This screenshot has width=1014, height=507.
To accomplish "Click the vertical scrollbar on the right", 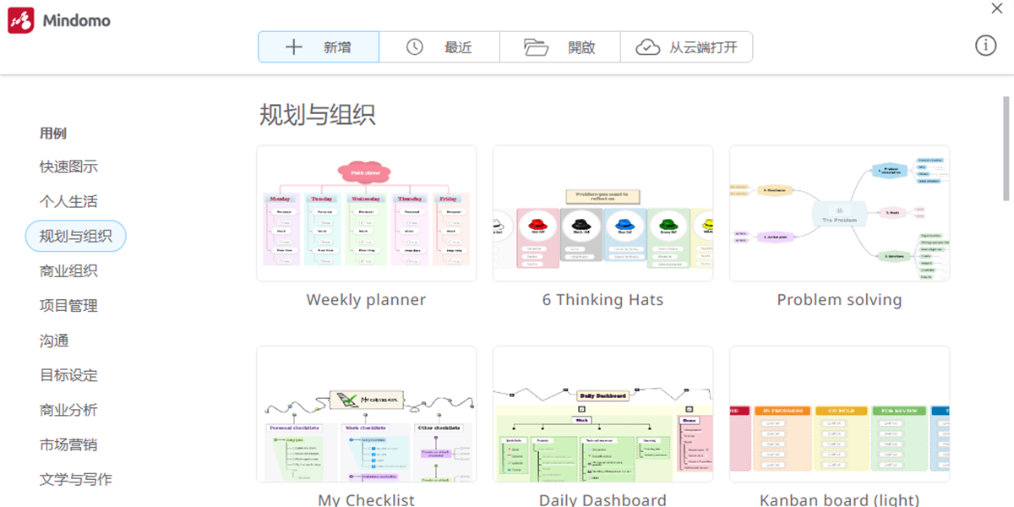I will (x=1006, y=149).
